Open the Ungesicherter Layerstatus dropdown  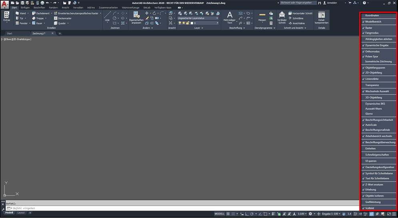198,18
